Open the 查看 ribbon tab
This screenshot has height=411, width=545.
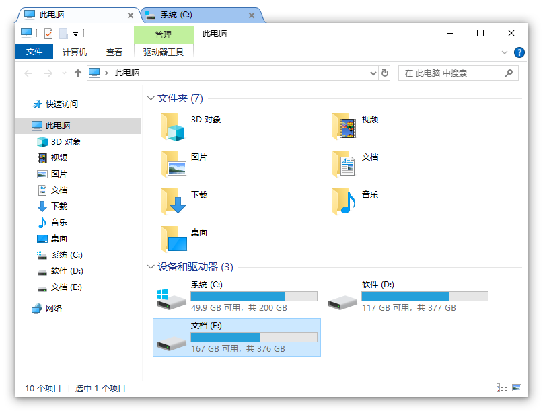click(x=112, y=52)
